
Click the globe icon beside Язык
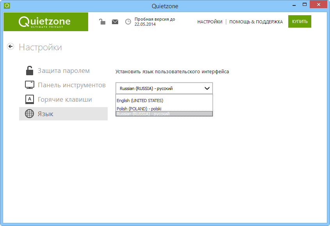click(30, 114)
